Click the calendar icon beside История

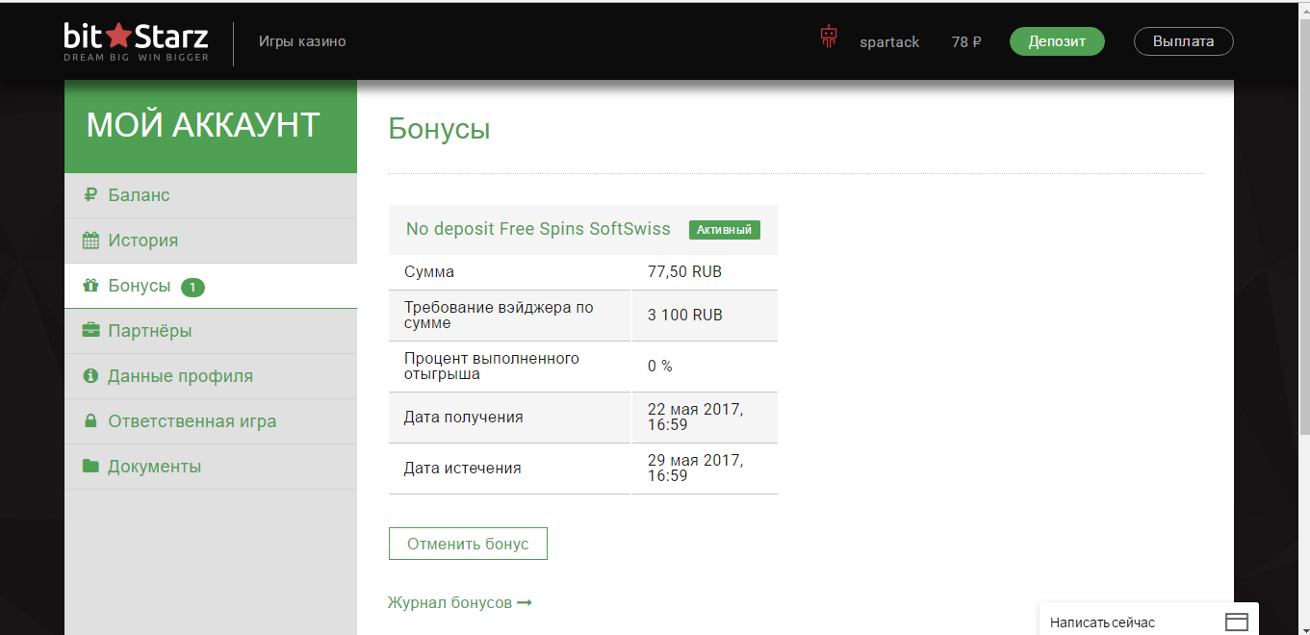point(90,241)
